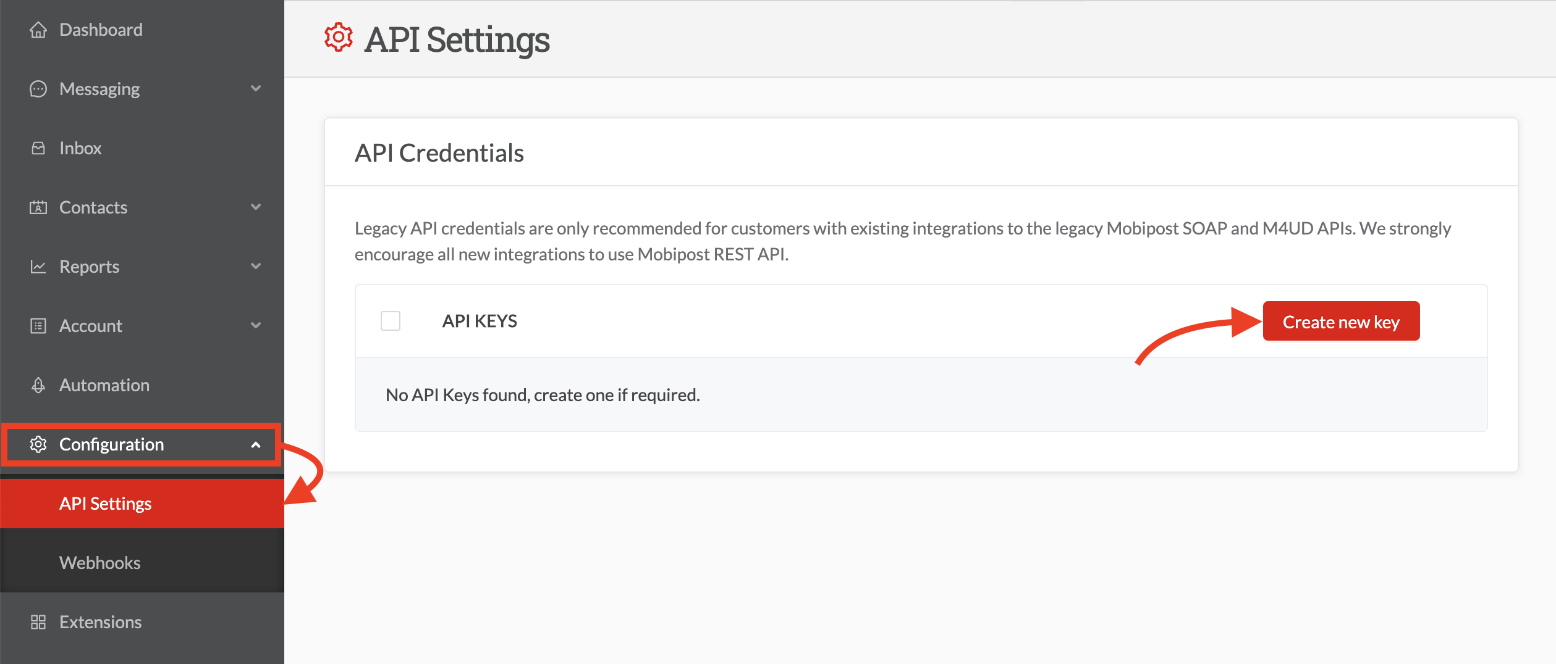Expand the Messaging menu chevron
Viewport: 1556px width, 664px height.
point(256,89)
